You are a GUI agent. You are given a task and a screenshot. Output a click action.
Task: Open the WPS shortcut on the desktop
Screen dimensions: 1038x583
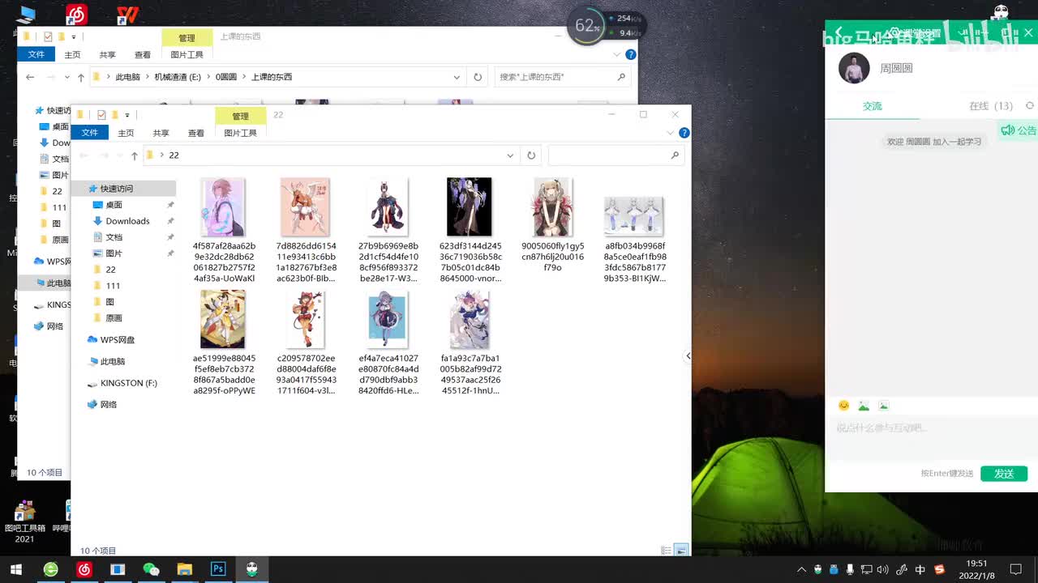point(127,15)
